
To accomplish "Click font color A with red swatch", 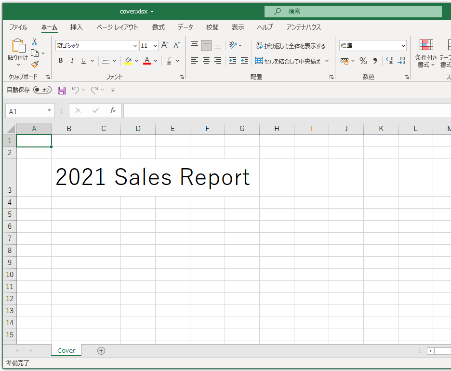I will [147, 61].
